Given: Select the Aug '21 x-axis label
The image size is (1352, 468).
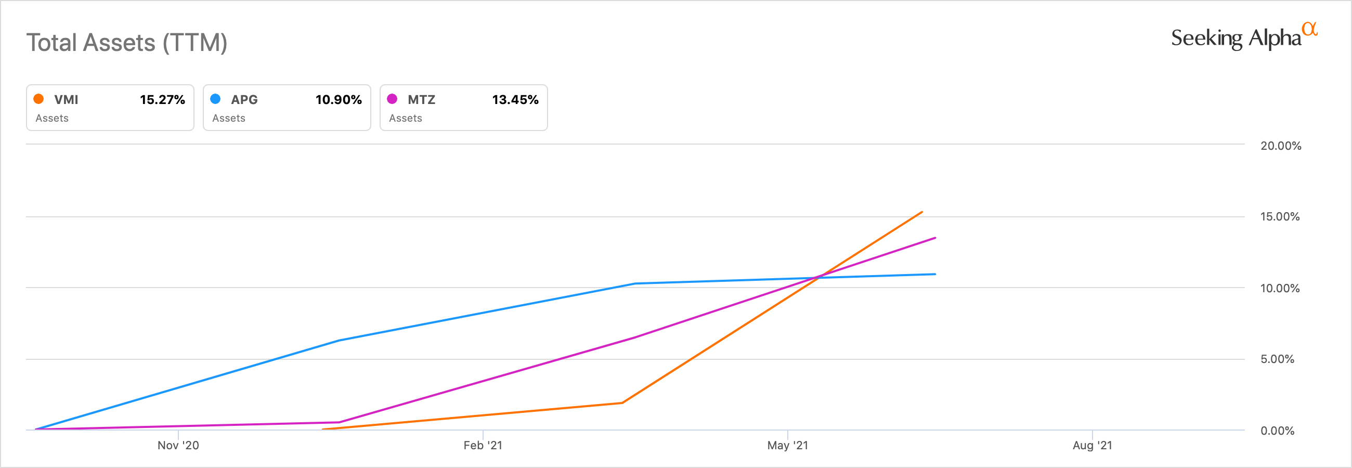Looking at the screenshot, I should pyautogui.click(x=1092, y=446).
